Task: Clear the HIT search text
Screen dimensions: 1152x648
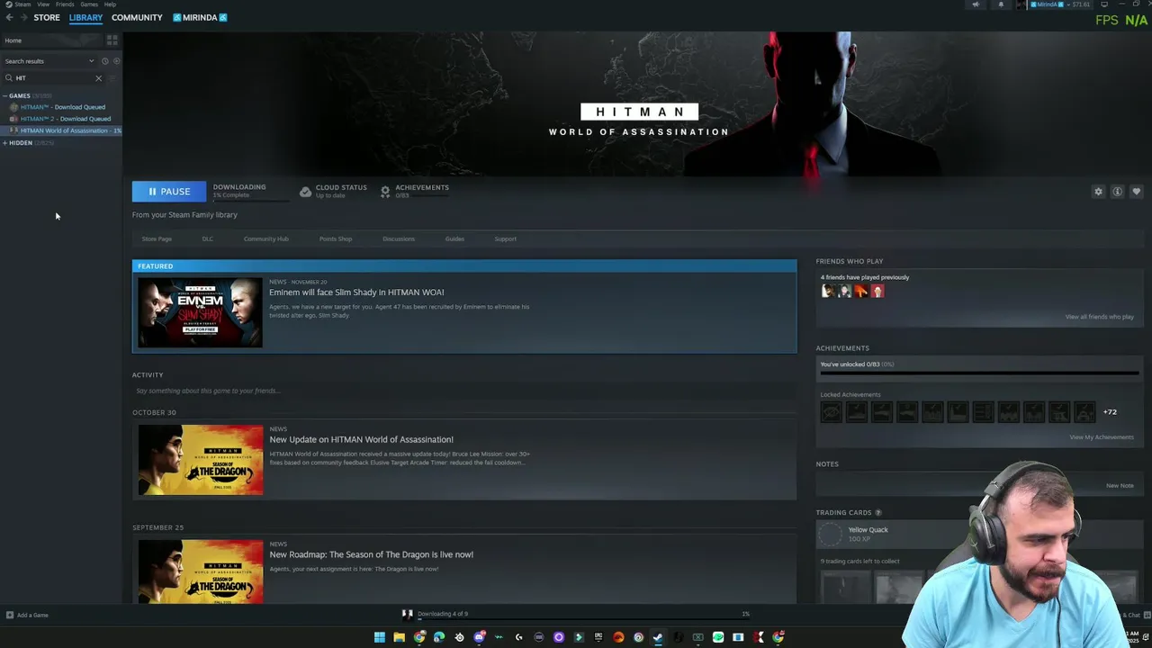Action: 99,78
